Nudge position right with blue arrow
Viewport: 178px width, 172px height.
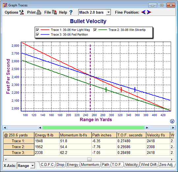pos(149,12)
